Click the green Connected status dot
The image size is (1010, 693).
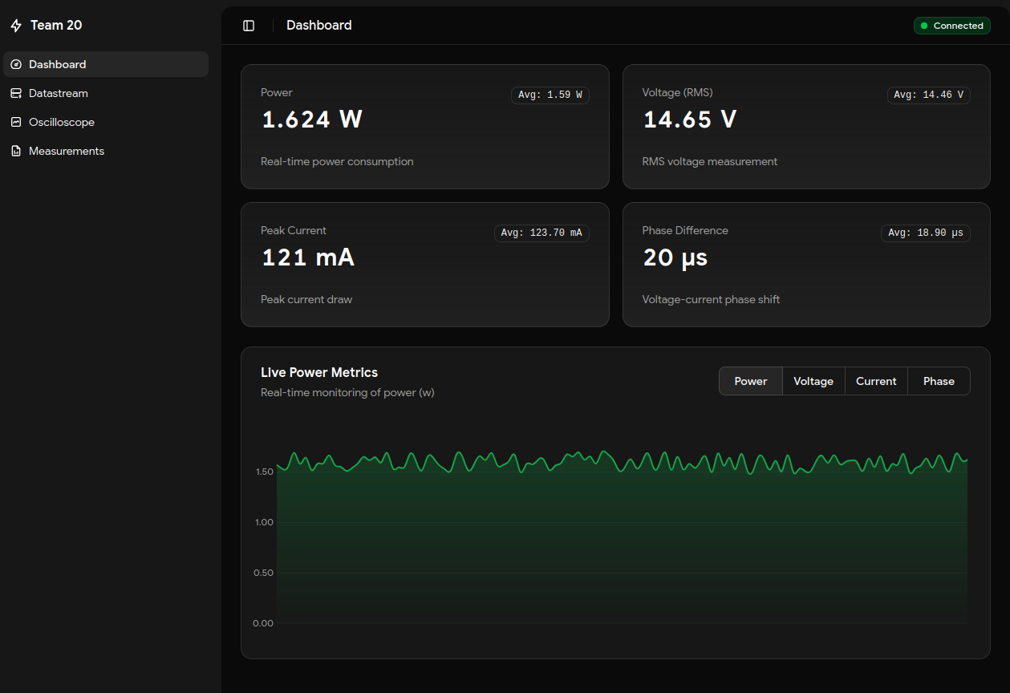coord(924,26)
